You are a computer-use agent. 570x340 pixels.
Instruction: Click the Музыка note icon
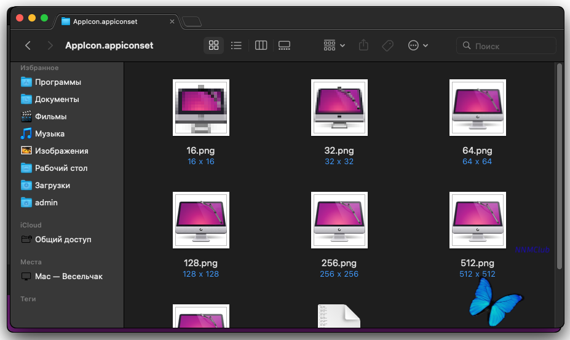click(26, 133)
